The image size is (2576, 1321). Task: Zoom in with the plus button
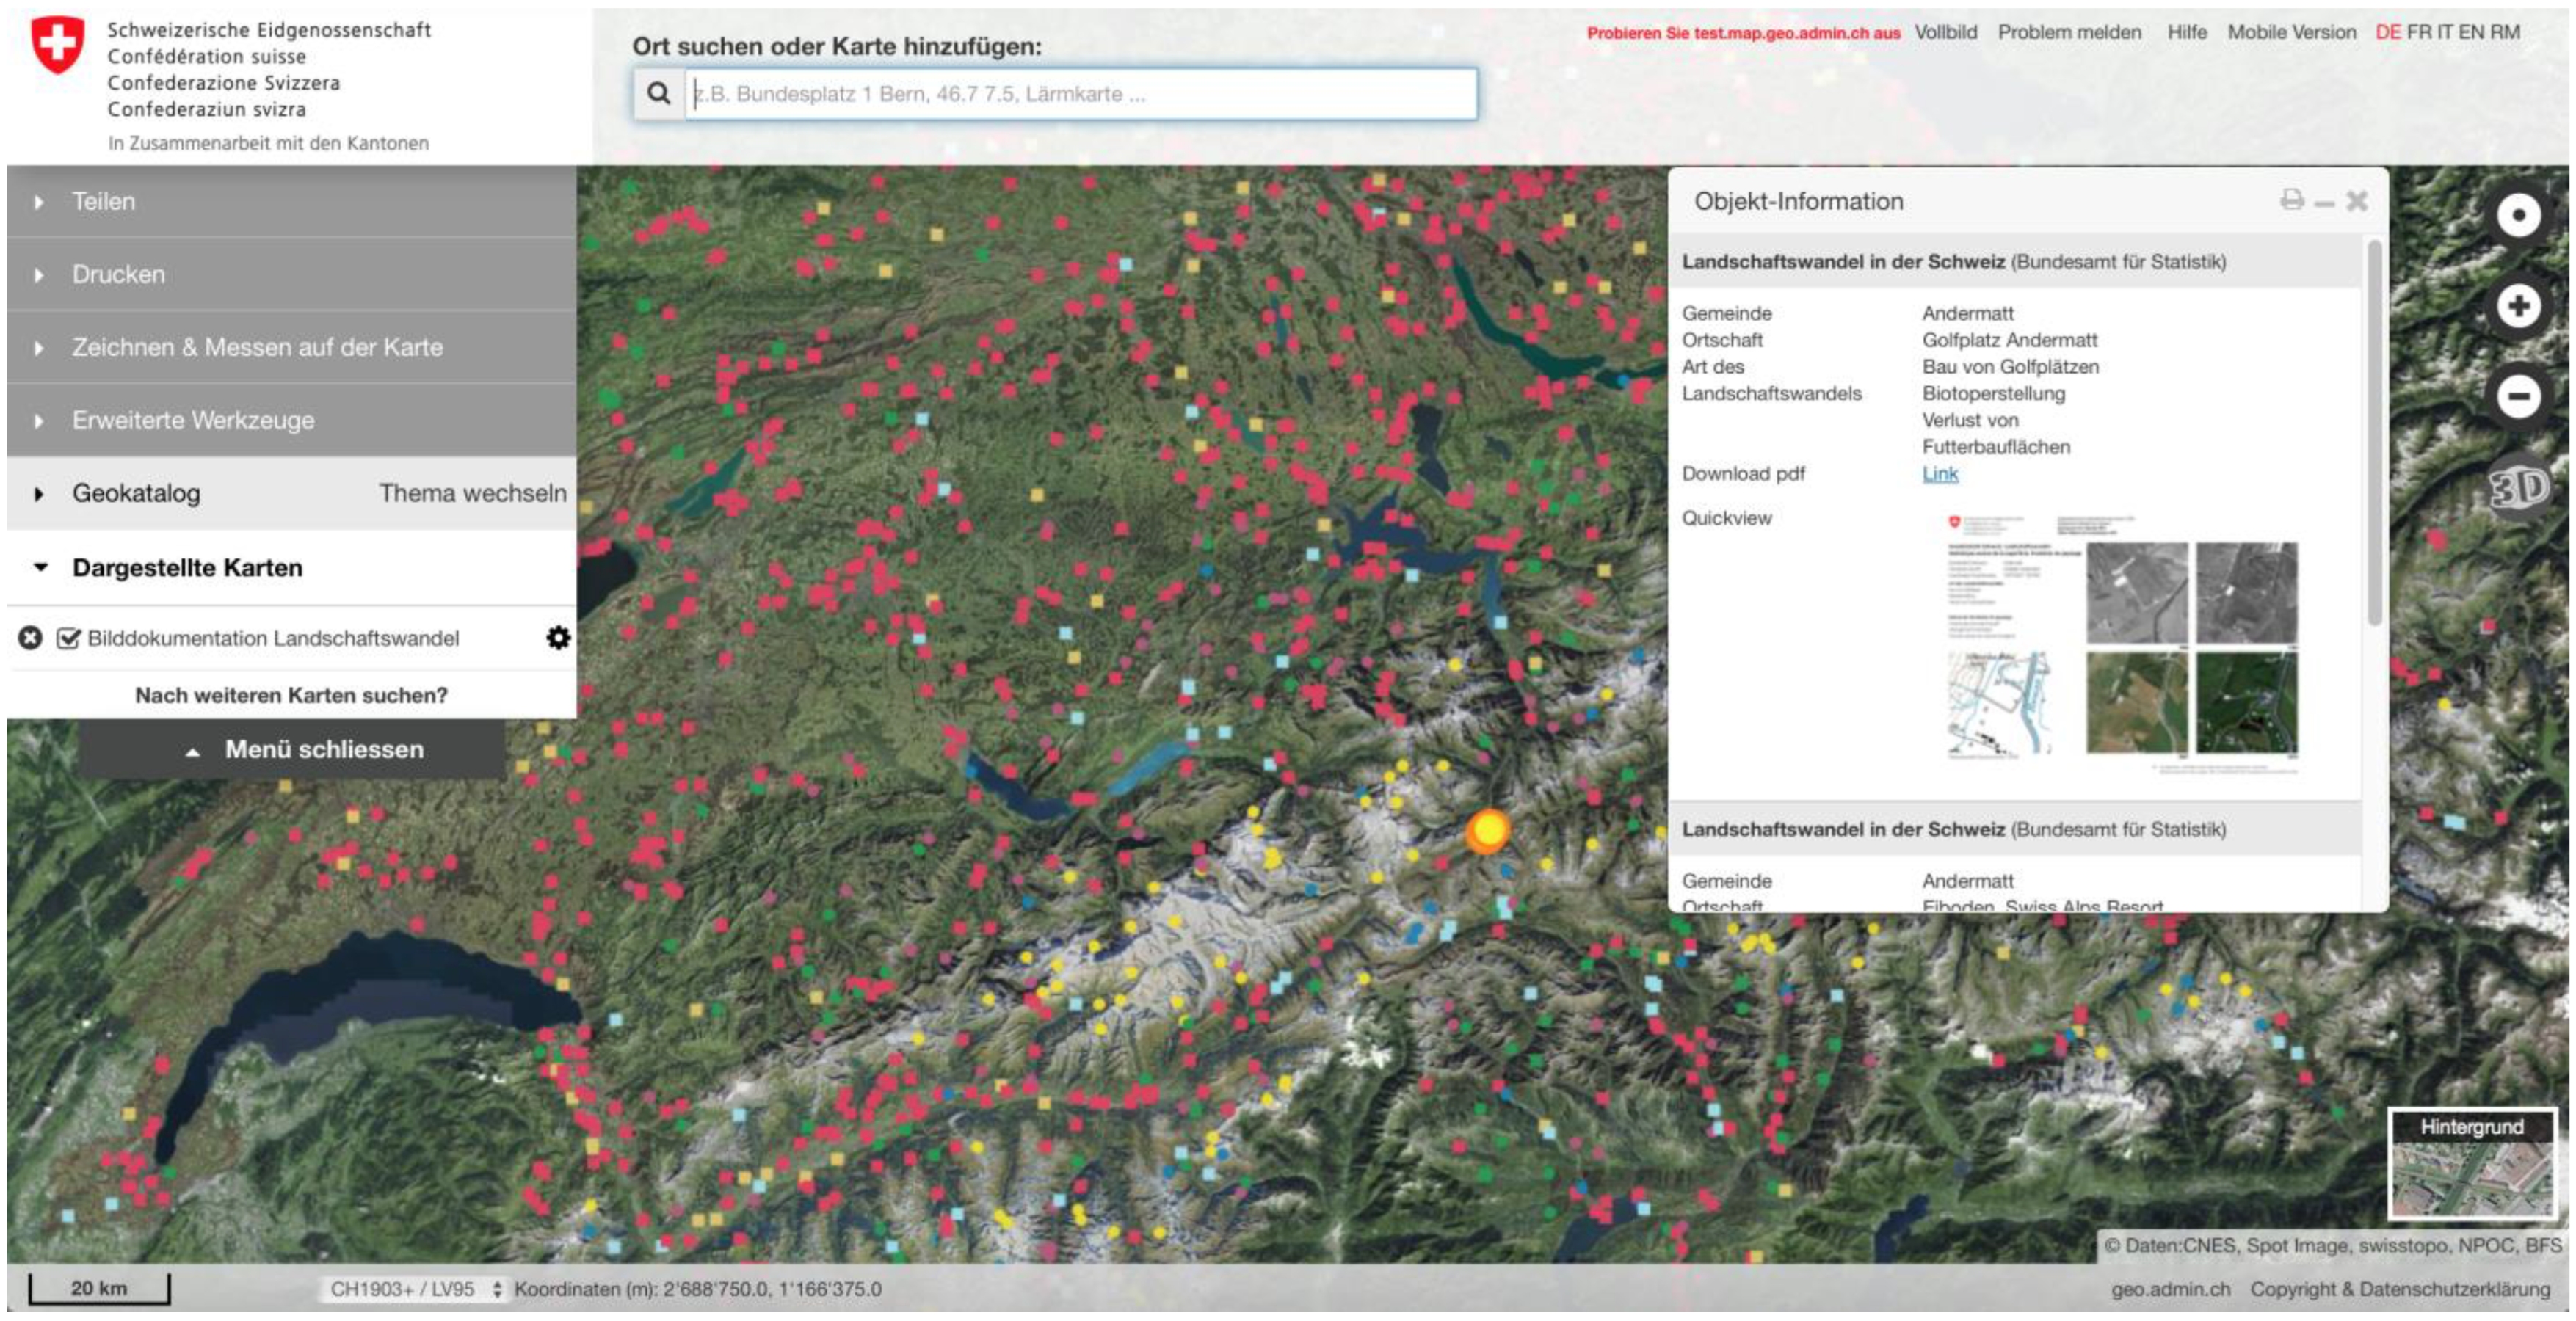(2517, 306)
